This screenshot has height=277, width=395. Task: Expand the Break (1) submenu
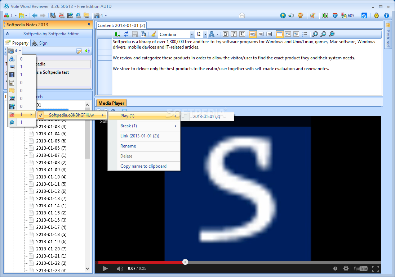148,126
